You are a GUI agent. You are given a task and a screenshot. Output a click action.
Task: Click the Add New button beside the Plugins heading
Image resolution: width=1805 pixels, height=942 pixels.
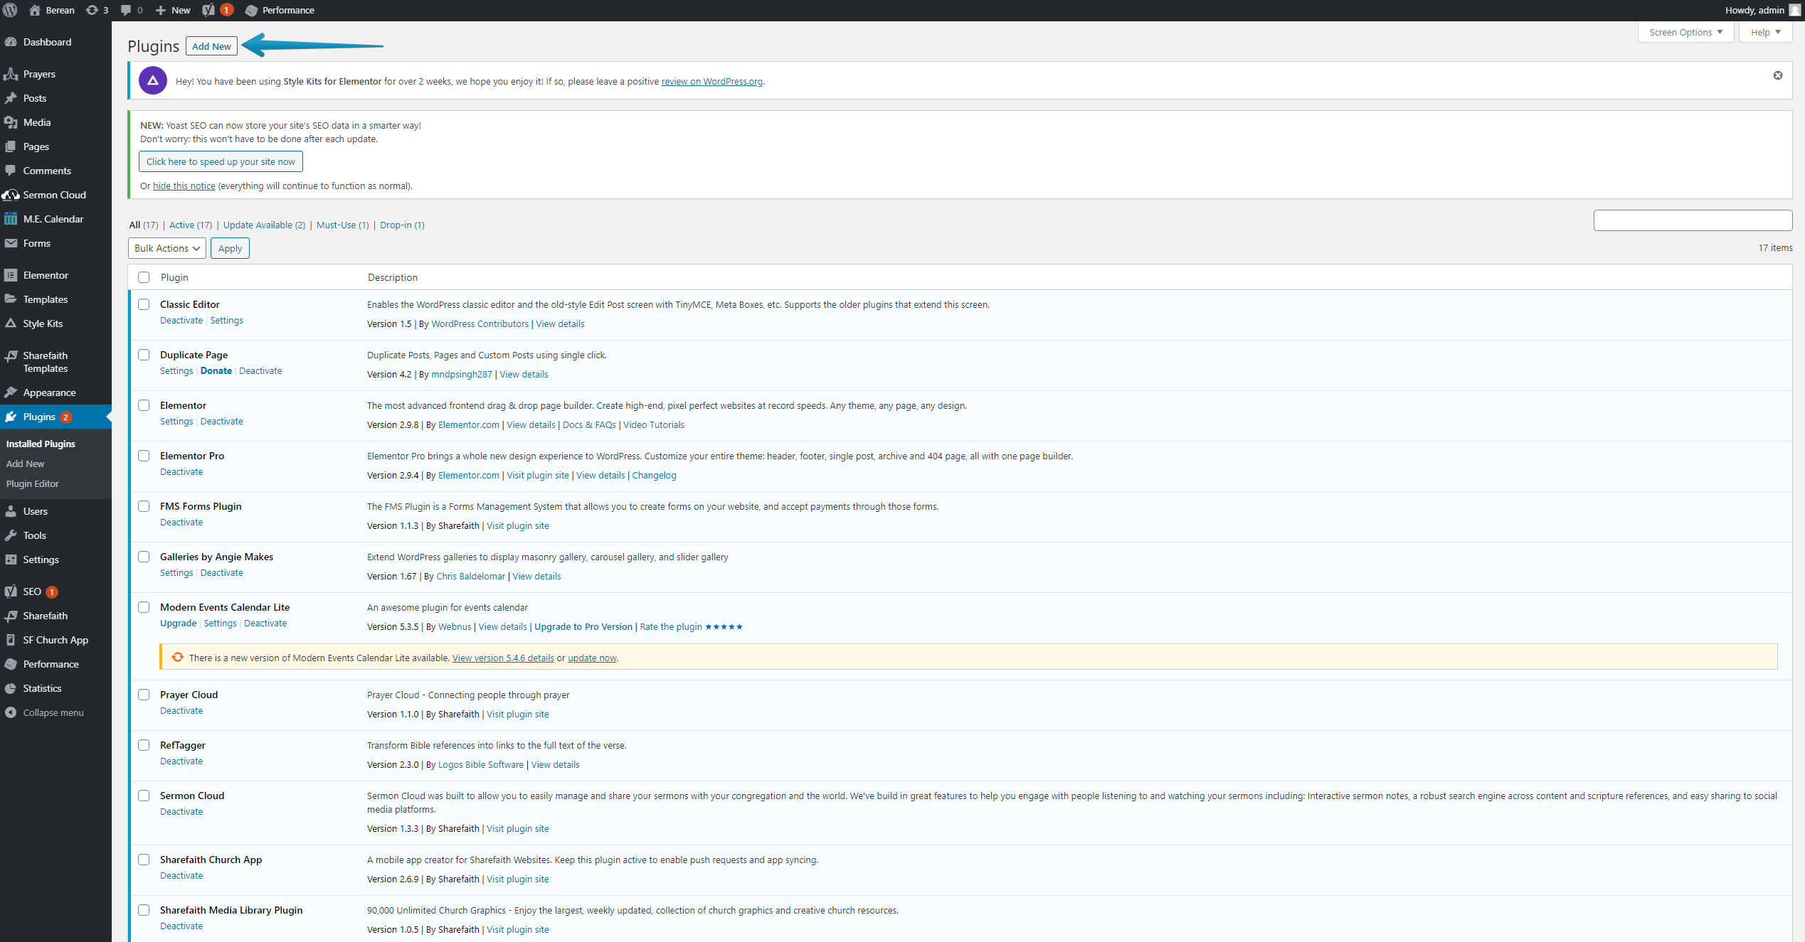tap(211, 46)
